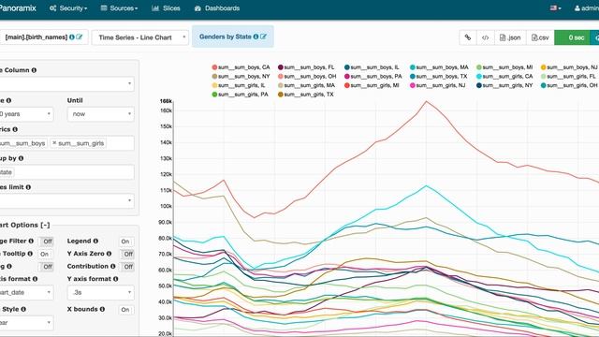Screen dimensions: 599x337
Task: Toggle sum__sum_boys, NY legend entry
Action: tap(241, 77)
